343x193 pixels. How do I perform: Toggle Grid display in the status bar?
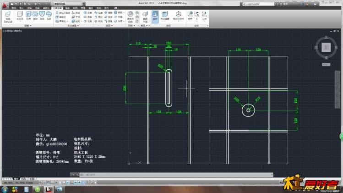pos(48,182)
